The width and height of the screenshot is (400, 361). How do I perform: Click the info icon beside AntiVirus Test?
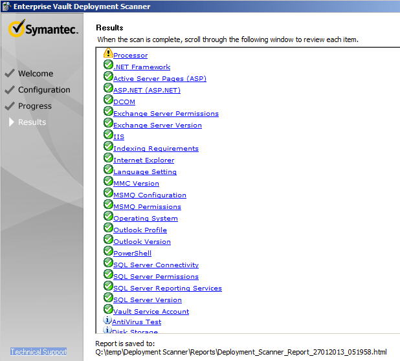pyautogui.click(x=107, y=320)
